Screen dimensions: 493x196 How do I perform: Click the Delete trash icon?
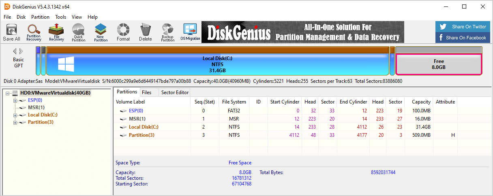tap(145, 32)
